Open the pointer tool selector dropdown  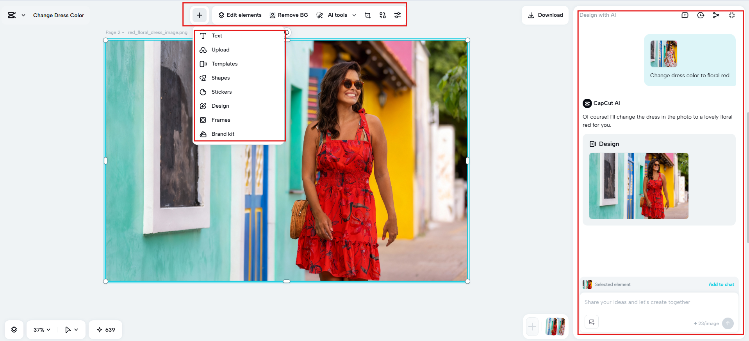tap(71, 330)
